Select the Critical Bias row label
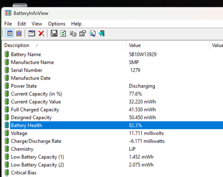223x177 pixels. tap(24, 173)
